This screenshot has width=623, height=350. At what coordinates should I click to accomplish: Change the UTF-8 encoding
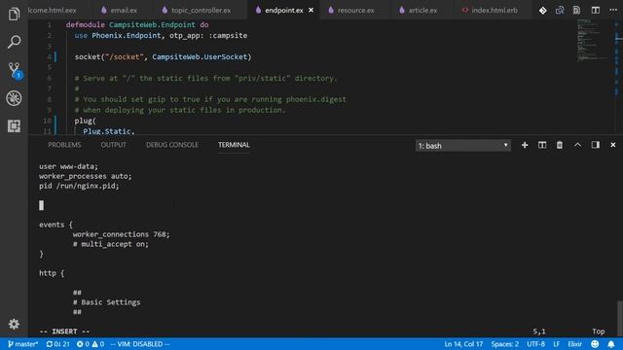(x=535, y=344)
